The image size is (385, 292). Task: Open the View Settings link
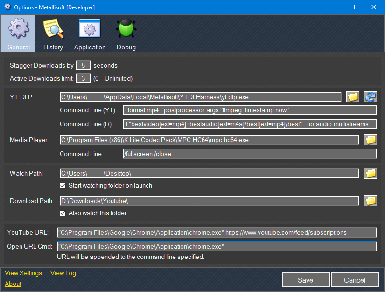tap(23, 273)
